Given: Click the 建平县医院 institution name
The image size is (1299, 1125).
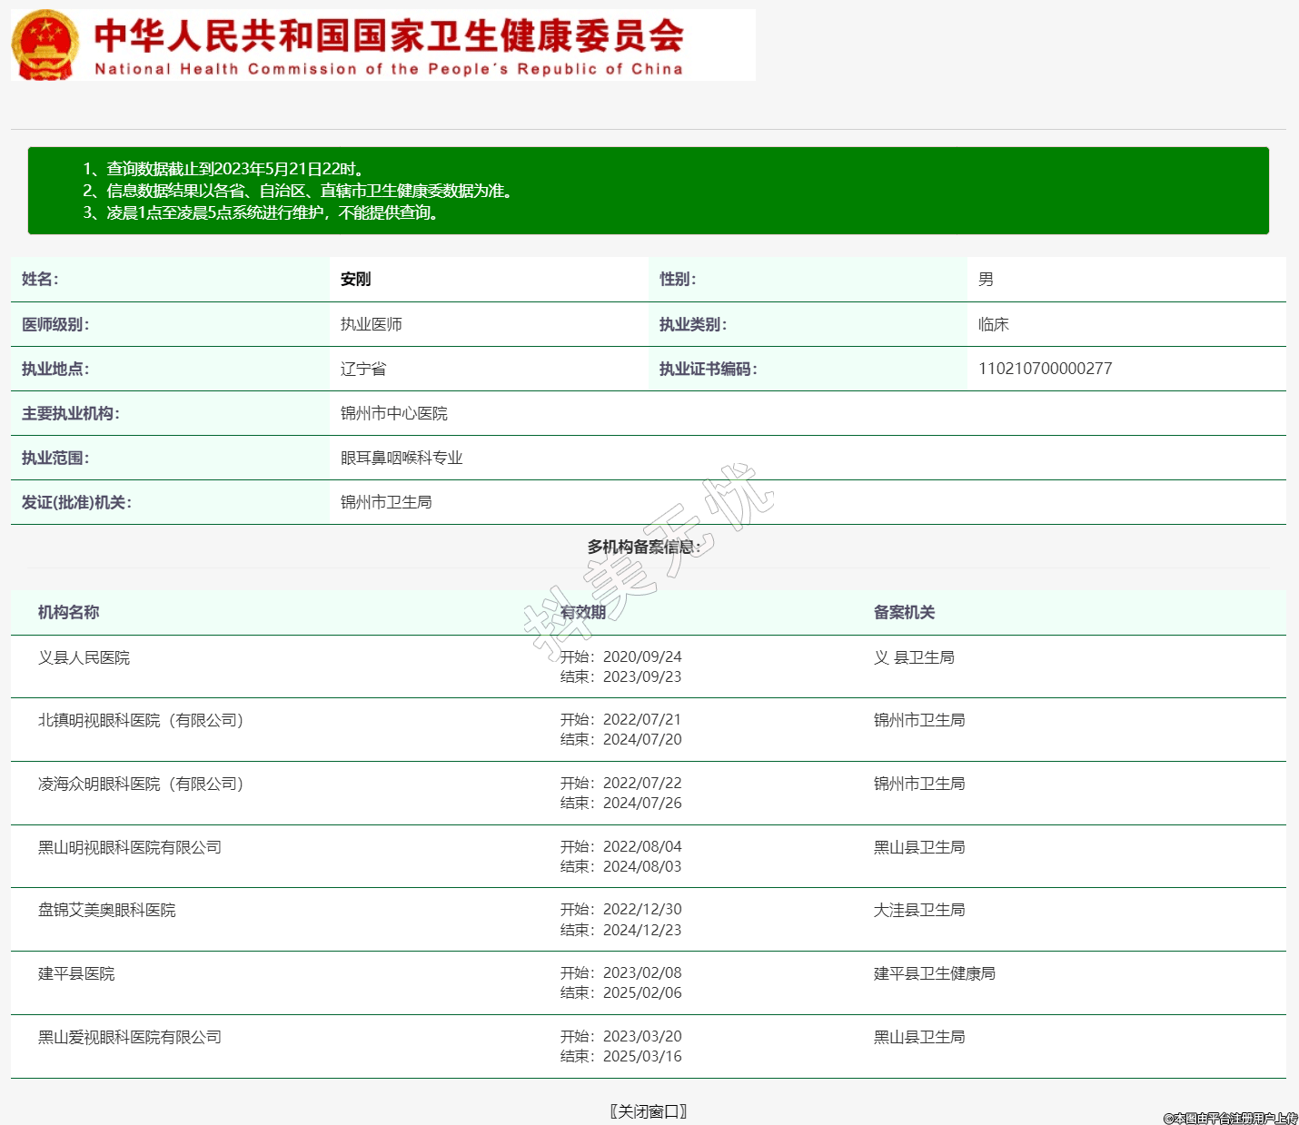Looking at the screenshot, I should pos(76,974).
